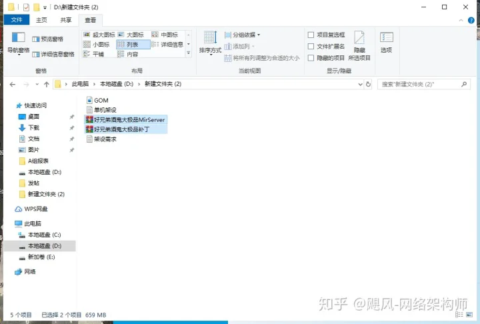
Task: Select the 详细信息 layout option
Action: click(x=167, y=45)
